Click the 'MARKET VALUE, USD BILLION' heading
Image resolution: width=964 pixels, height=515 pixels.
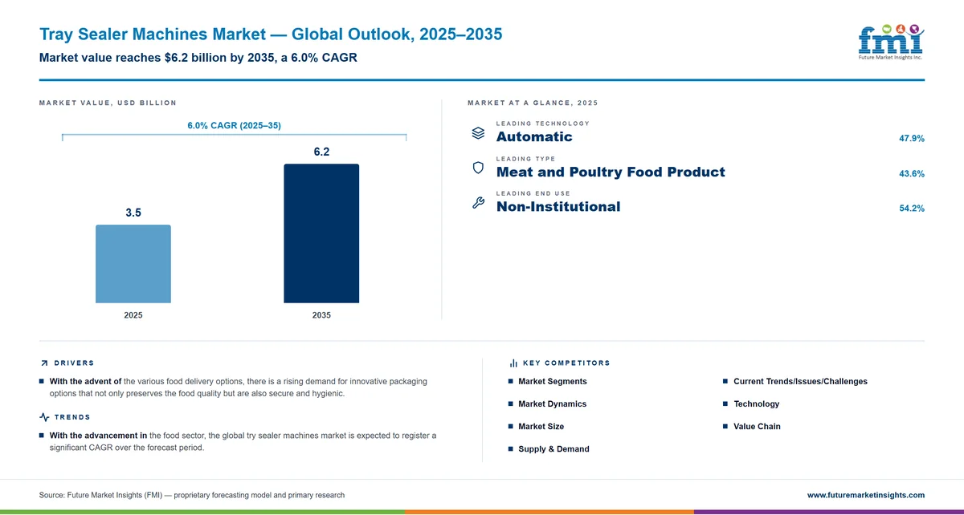tap(108, 103)
